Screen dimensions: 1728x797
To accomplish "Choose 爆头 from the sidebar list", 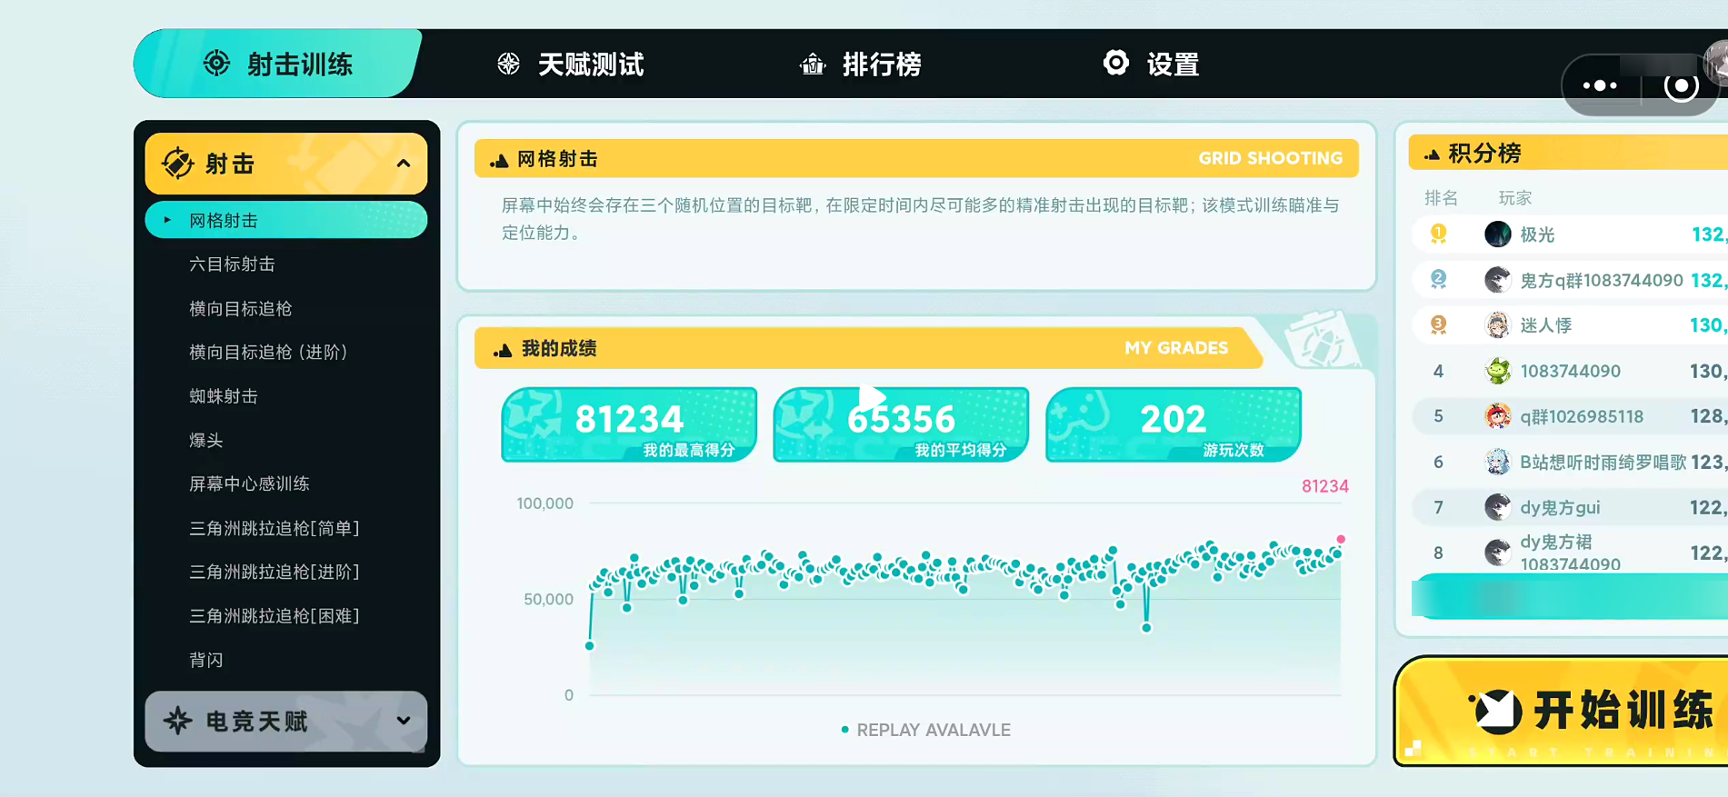I will click(206, 440).
